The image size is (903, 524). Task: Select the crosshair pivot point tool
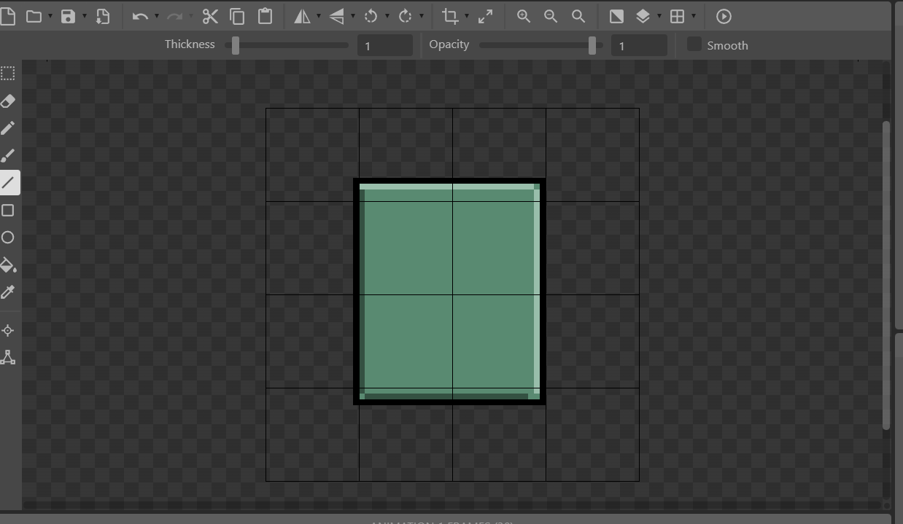pos(8,330)
